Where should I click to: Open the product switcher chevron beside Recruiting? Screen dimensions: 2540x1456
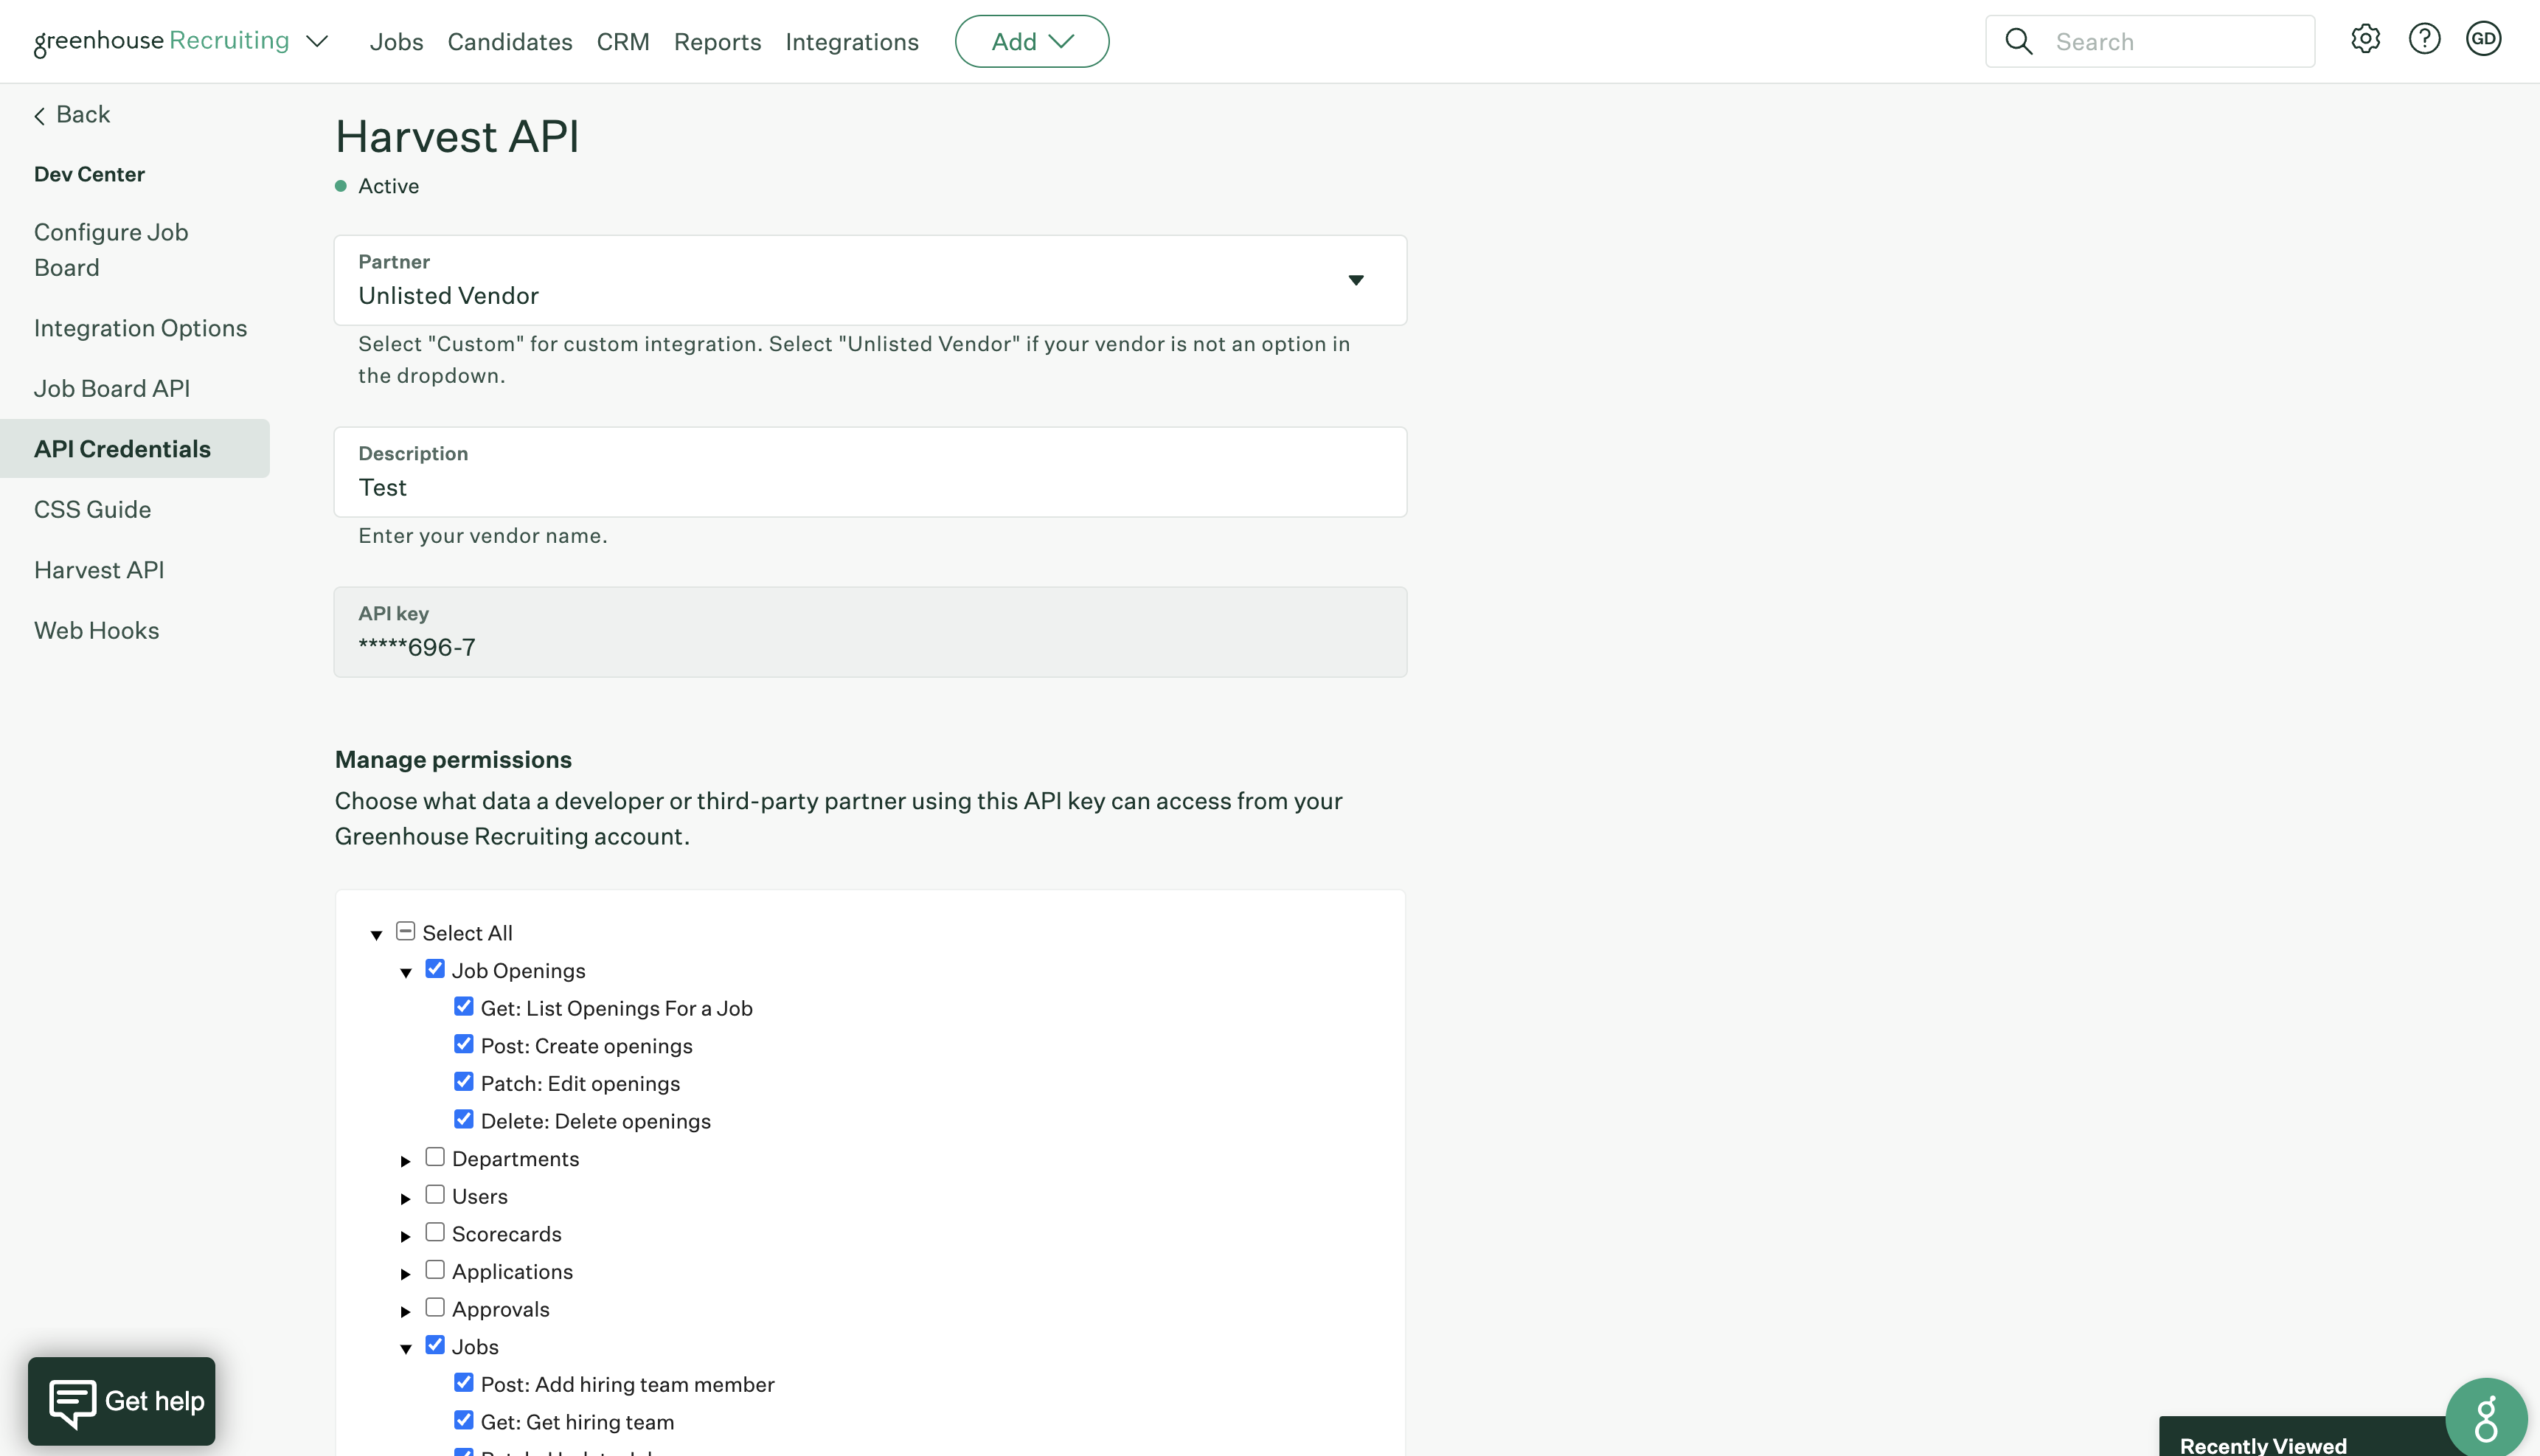317,41
